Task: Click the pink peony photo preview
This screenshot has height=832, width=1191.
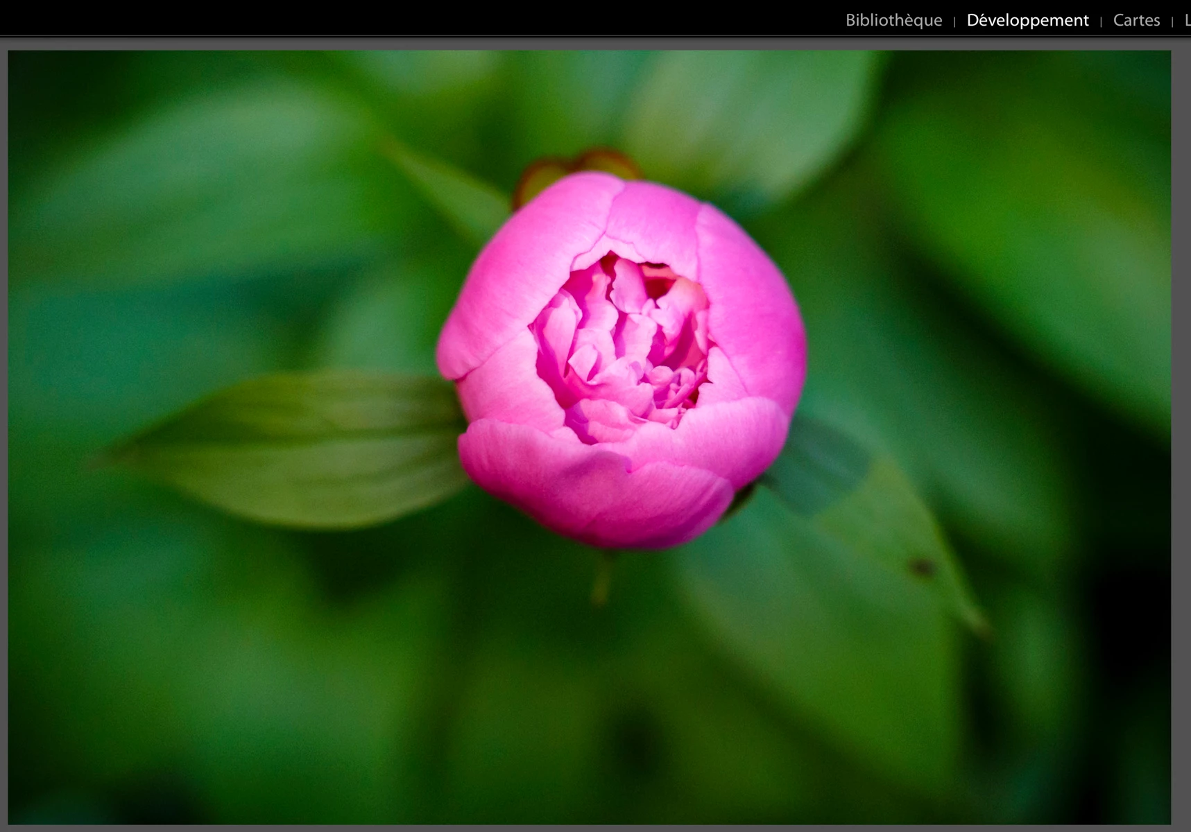Action: click(590, 437)
